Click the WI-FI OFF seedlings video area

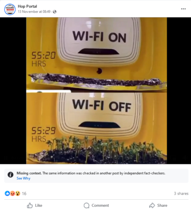point(97,128)
